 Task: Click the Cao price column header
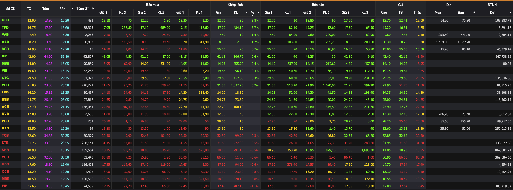tap(384, 13)
